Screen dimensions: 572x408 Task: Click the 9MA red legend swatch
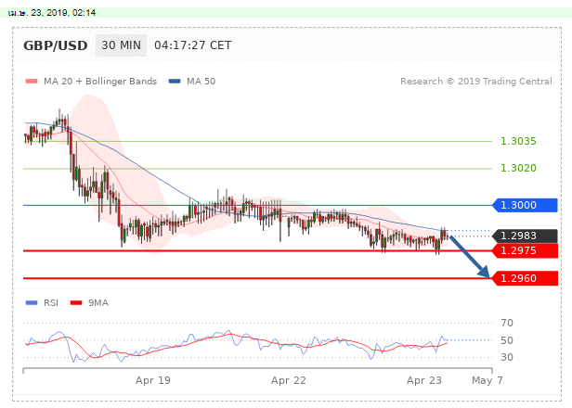[x=76, y=302]
